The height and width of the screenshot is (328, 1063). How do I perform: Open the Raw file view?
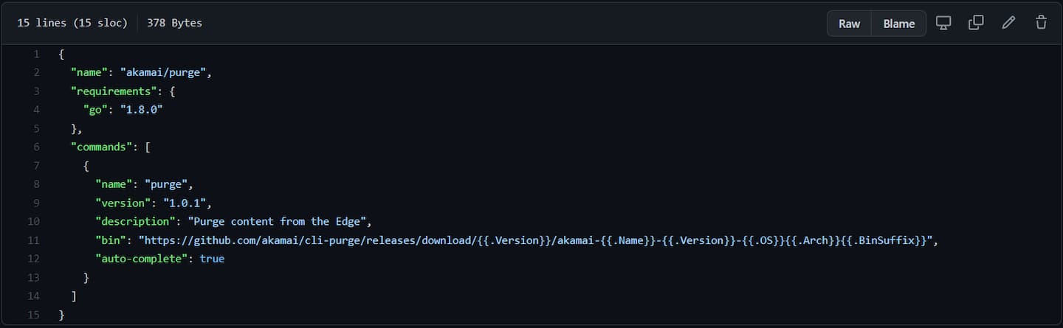point(849,24)
